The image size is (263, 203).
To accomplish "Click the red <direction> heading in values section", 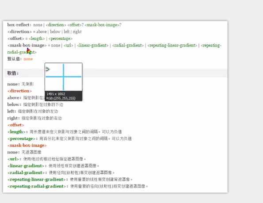I will coord(19,91).
